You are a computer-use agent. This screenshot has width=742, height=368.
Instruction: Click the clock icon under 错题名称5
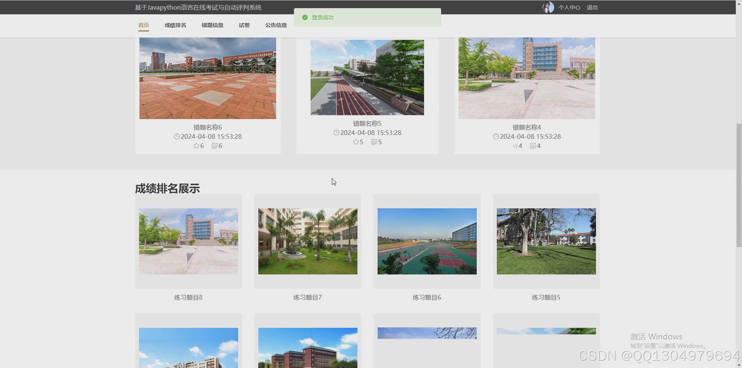(x=337, y=133)
